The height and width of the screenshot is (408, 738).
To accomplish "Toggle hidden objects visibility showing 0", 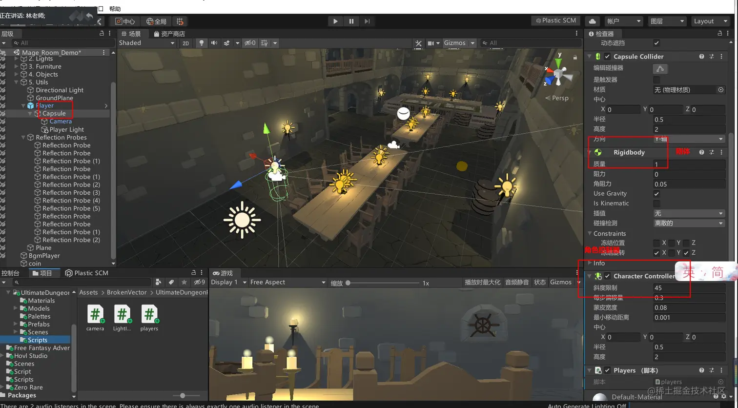I will (250, 43).
